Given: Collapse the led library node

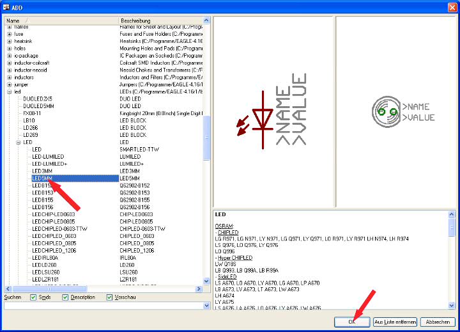Looking at the screenshot, I should point(10,91).
